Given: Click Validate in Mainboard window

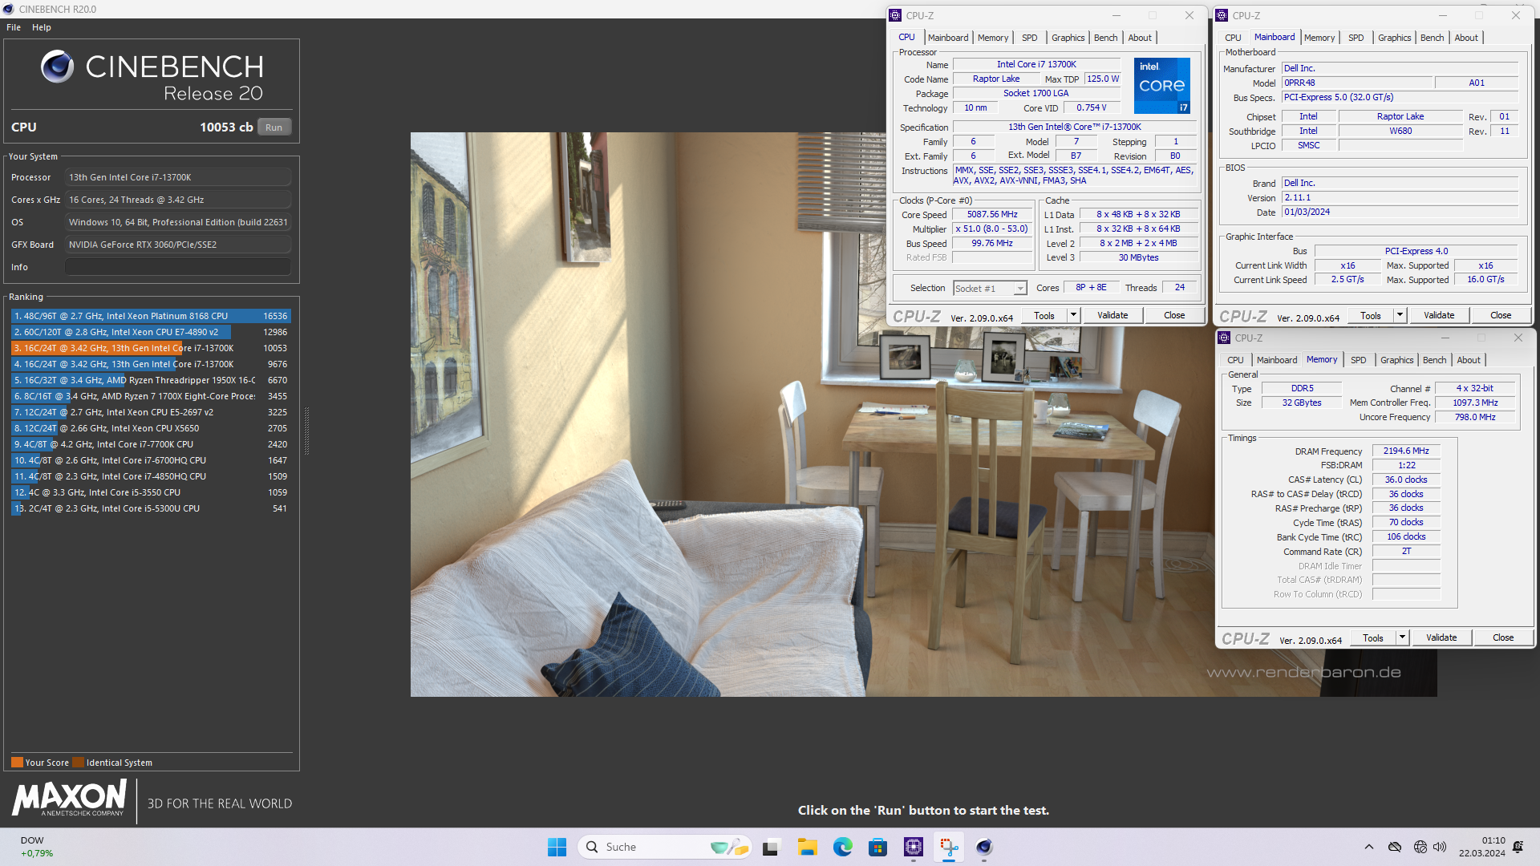Looking at the screenshot, I should tap(1439, 316).
